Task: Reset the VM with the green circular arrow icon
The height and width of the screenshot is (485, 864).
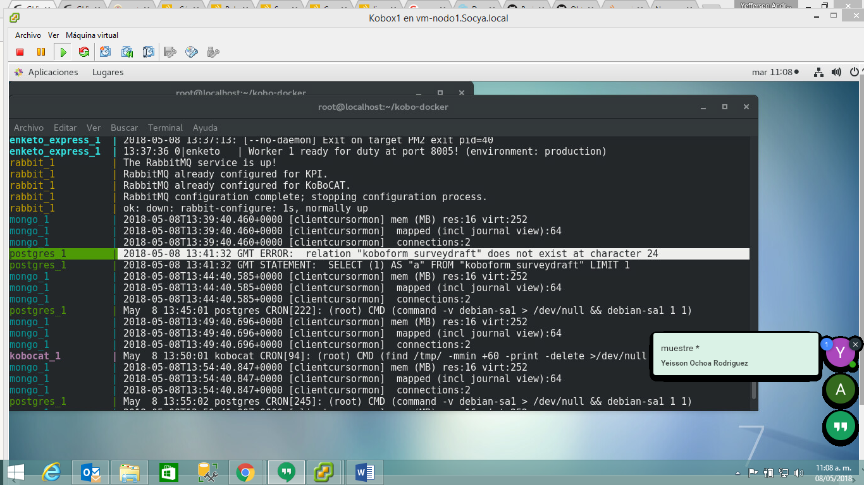Action: point(84,52)
